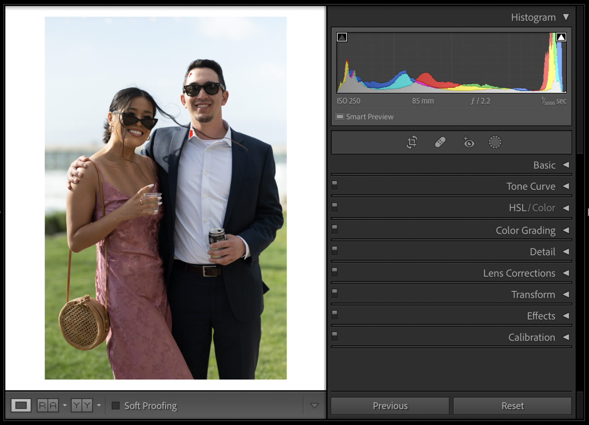Collapse the Histogram panel

[566, 17]
